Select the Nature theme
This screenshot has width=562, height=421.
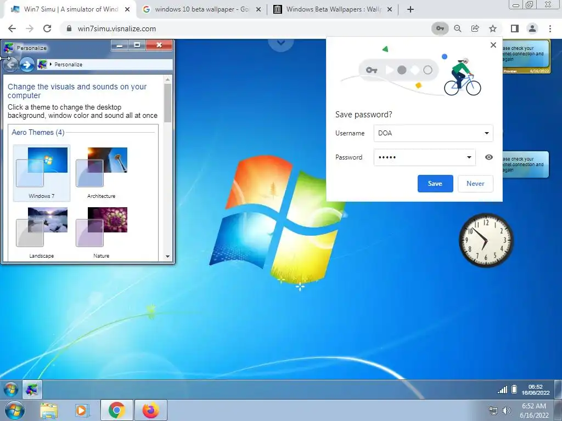click(102, 232)
